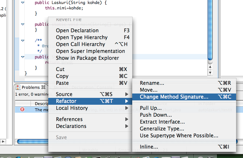Select Change Method Signature...
This screenshot has height=158, width=243.
pos(184,97)
